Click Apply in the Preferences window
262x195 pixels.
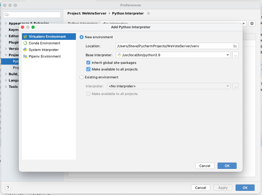tap(223, 188)
